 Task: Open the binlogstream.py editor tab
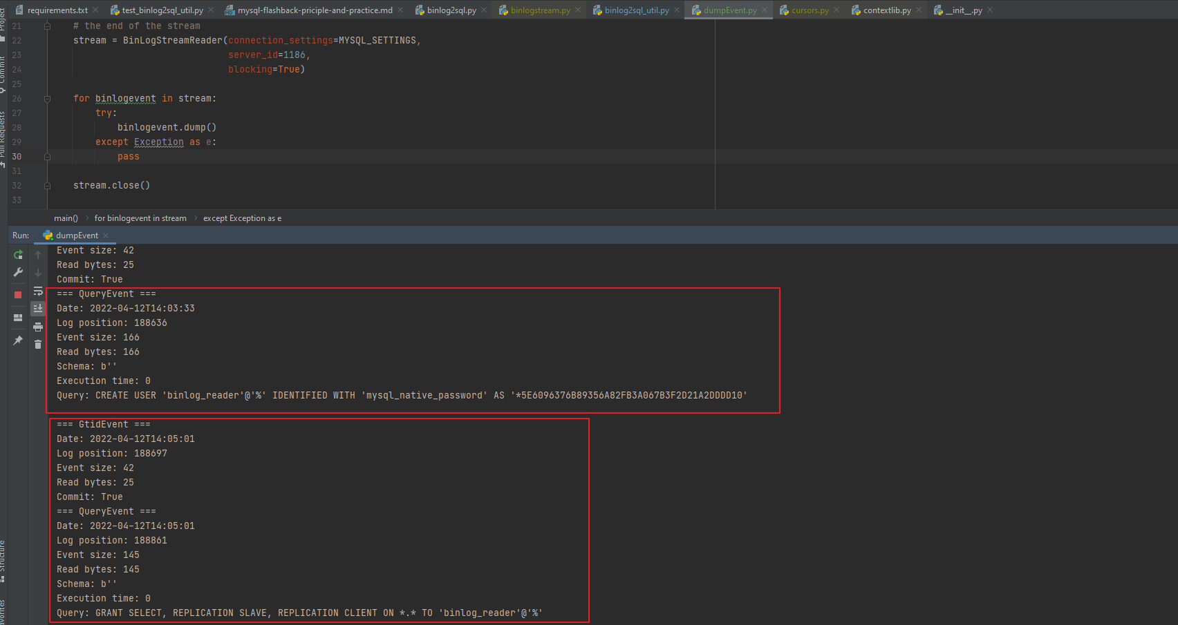click(540, 10)
